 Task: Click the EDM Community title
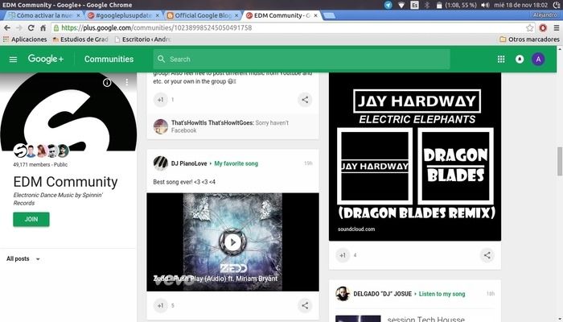[x=65, y=182]
